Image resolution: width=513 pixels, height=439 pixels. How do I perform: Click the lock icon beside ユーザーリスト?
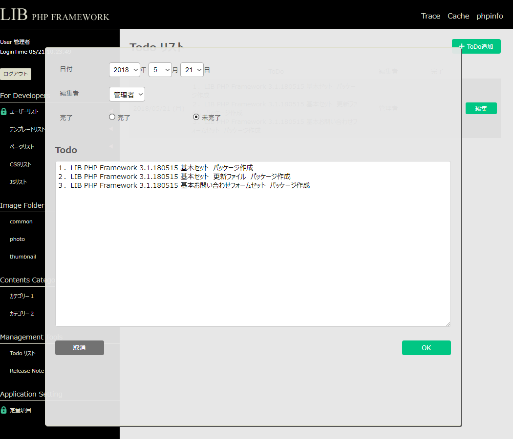click(x=4, y=112)
